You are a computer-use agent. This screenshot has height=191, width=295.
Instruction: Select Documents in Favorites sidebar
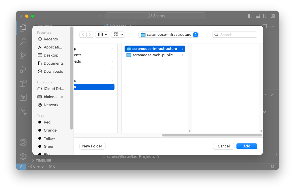pos(51,63)
